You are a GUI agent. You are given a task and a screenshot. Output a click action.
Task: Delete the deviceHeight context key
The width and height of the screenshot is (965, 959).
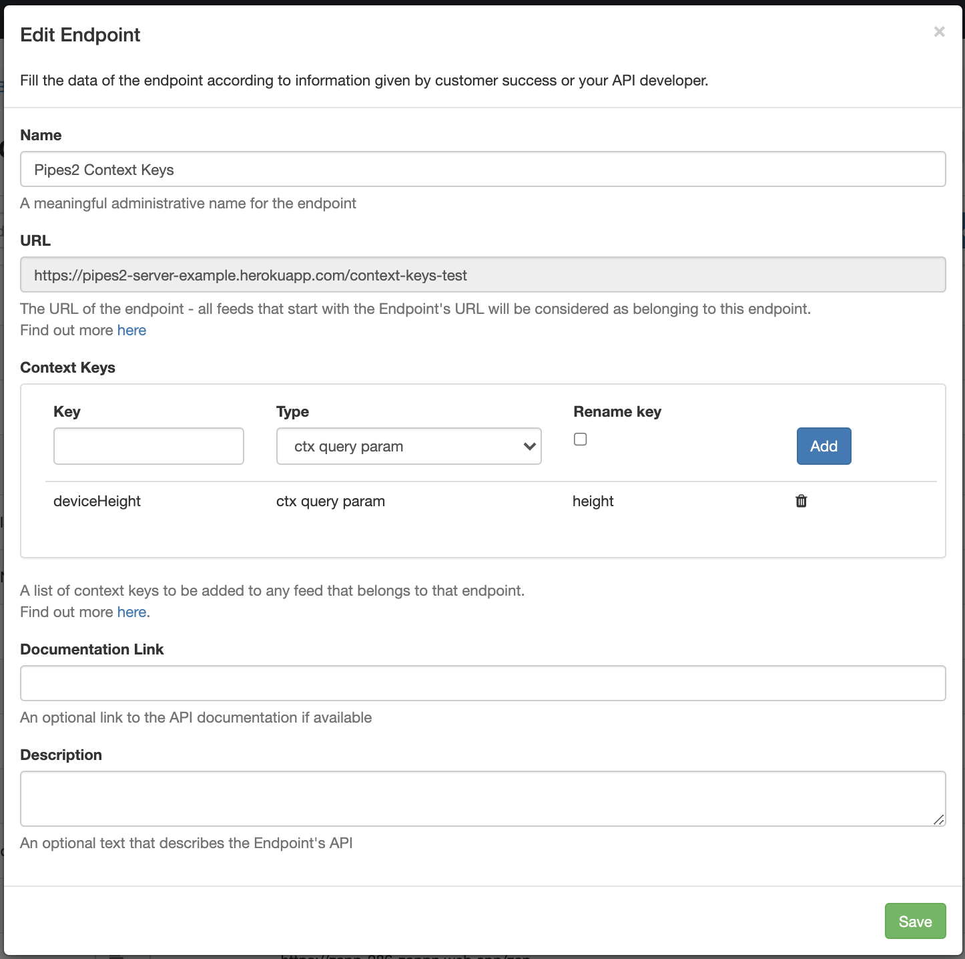pyautogui.click(x=801, y=501)
